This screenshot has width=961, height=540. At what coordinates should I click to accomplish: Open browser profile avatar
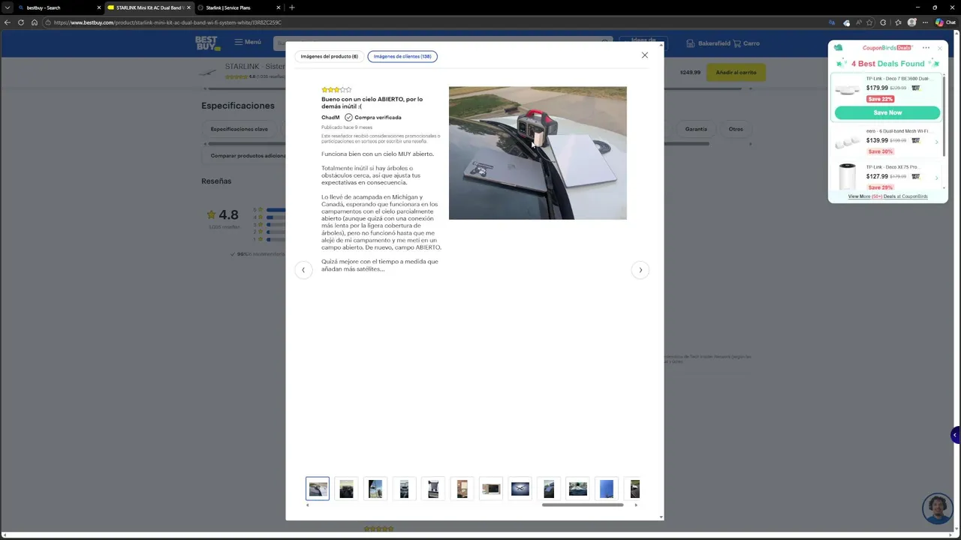(912, 22)
